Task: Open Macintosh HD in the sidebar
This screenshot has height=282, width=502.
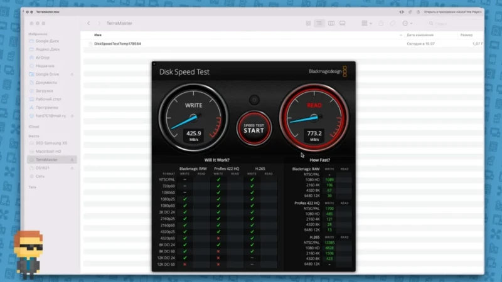Action: point(48,151)
